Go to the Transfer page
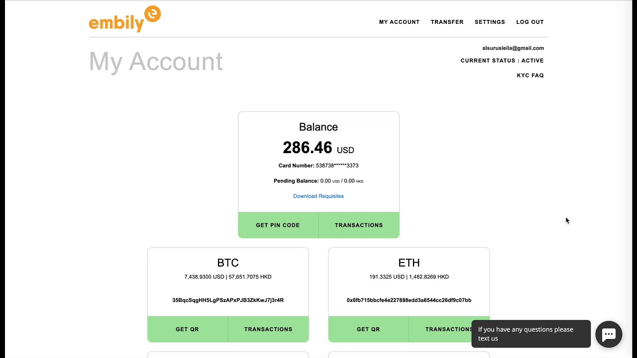 [447, 22]
